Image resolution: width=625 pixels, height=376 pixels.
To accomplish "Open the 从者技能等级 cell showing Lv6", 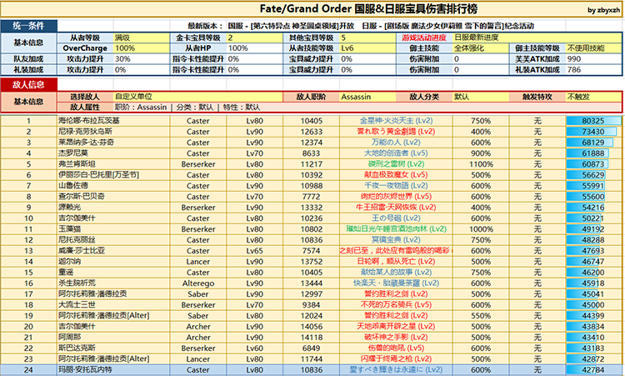I will (367, 48).
